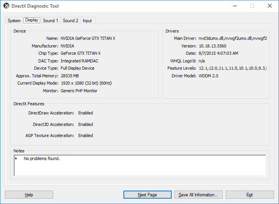Image resolution: width=279 pixels, height=204 pixels.
Task: Open the Sound 1 tab
Action: pyautogui.click(x=51, y=21)
